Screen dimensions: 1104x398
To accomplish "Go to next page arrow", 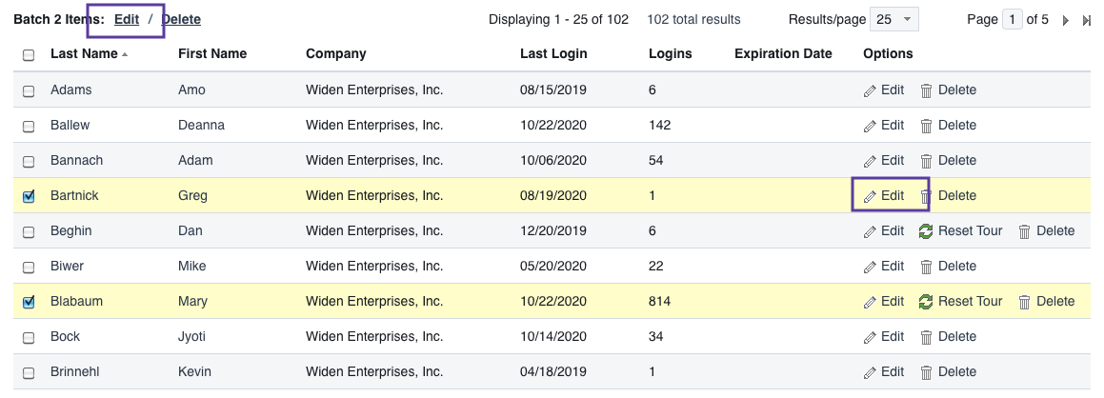I will click(x=1066, y=20).
